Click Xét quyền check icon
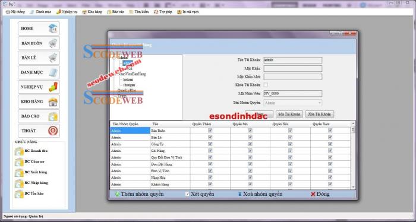Screen dimensions: 416x222 (187, 194)
